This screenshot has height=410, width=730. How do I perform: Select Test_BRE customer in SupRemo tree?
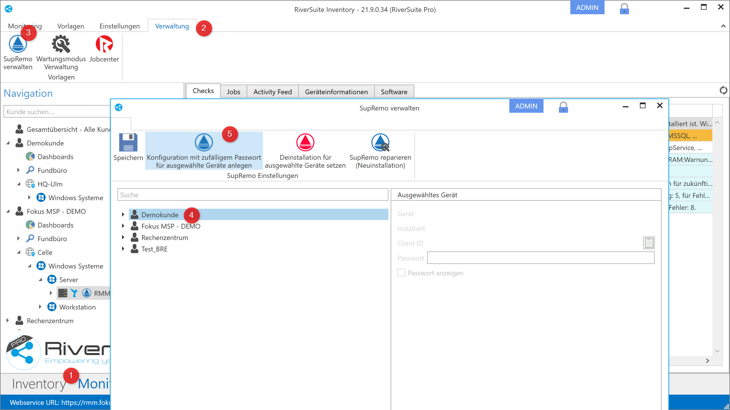point(154,249)
